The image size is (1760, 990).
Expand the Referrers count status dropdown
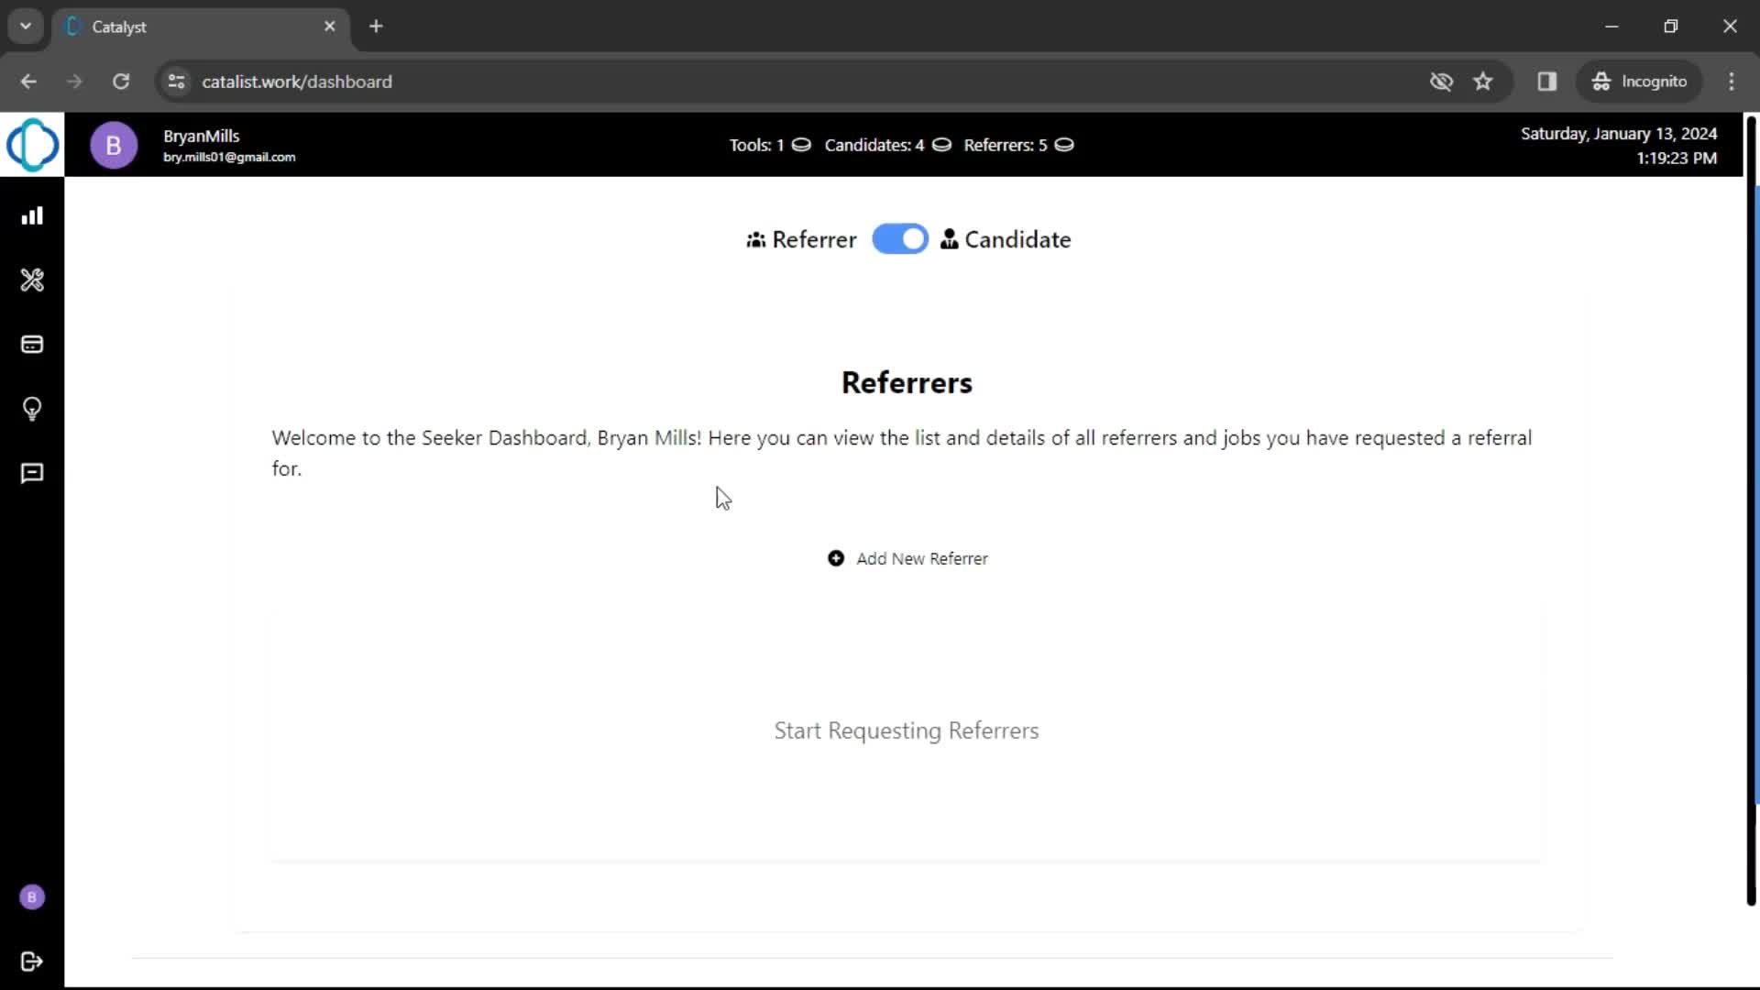[x=1062, y=145]
